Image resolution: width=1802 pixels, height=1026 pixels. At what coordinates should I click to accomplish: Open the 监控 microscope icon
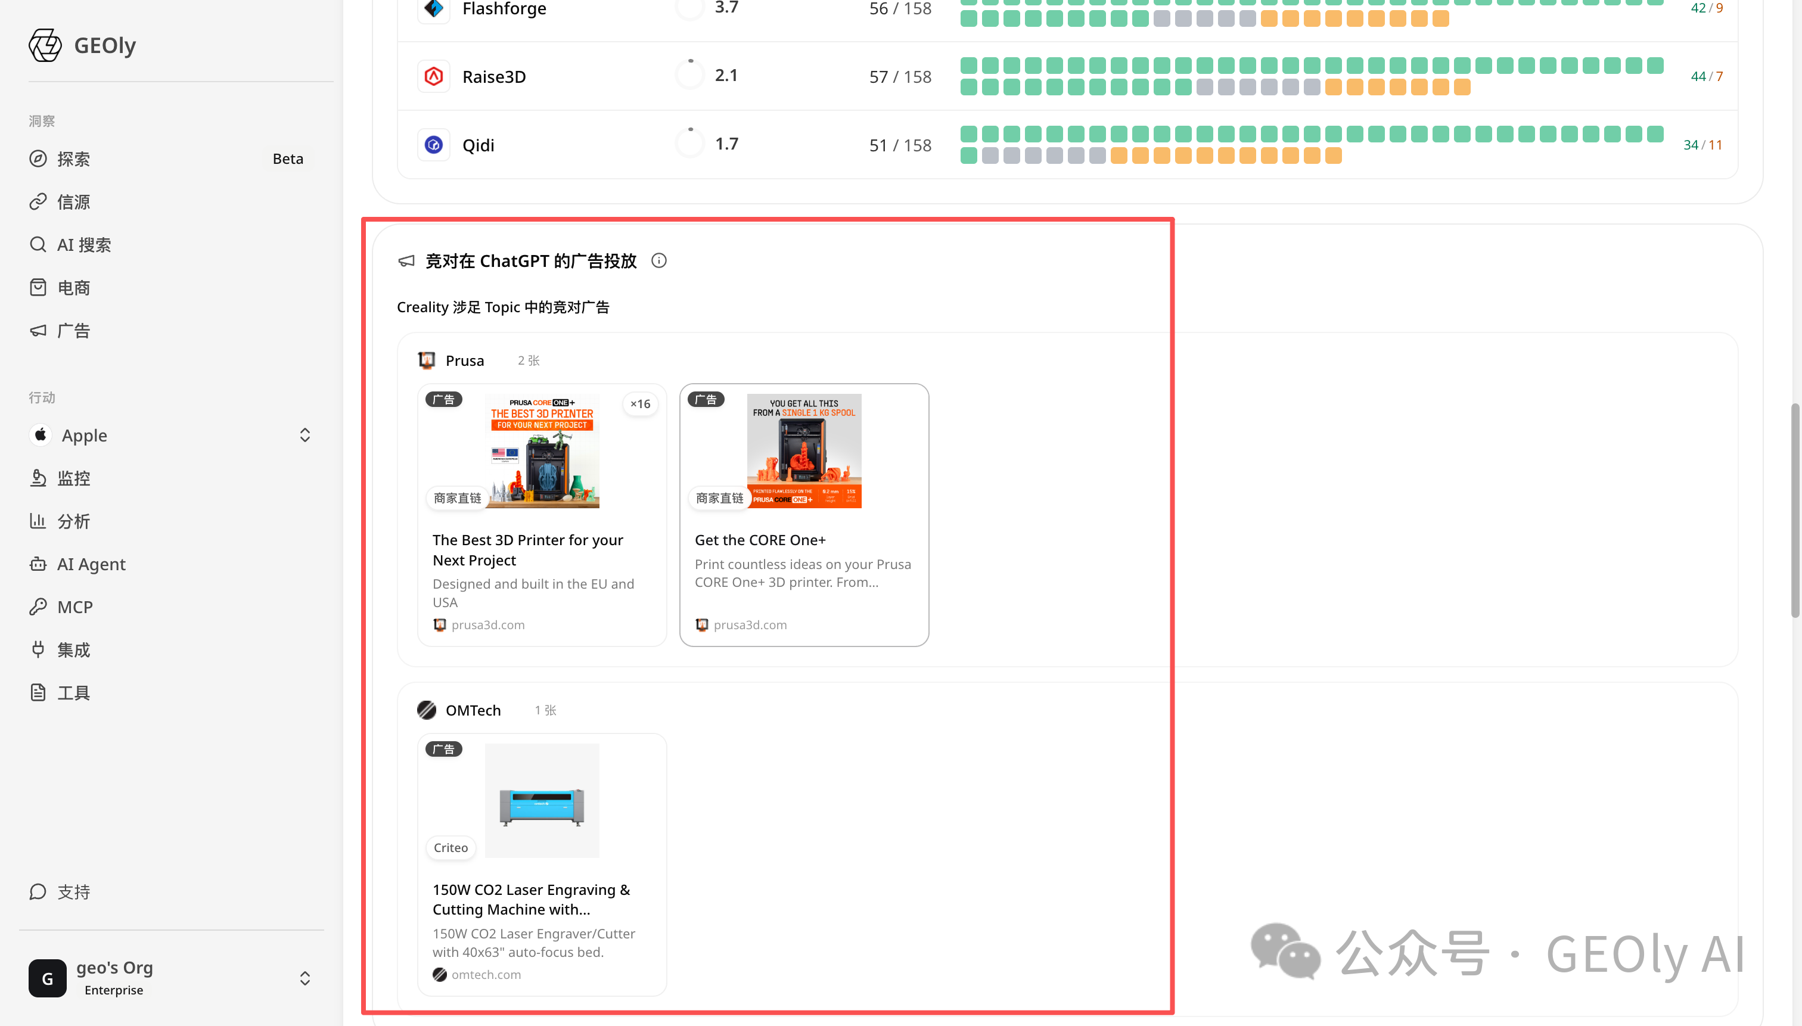pyautogui.click(x=38, y=478)
